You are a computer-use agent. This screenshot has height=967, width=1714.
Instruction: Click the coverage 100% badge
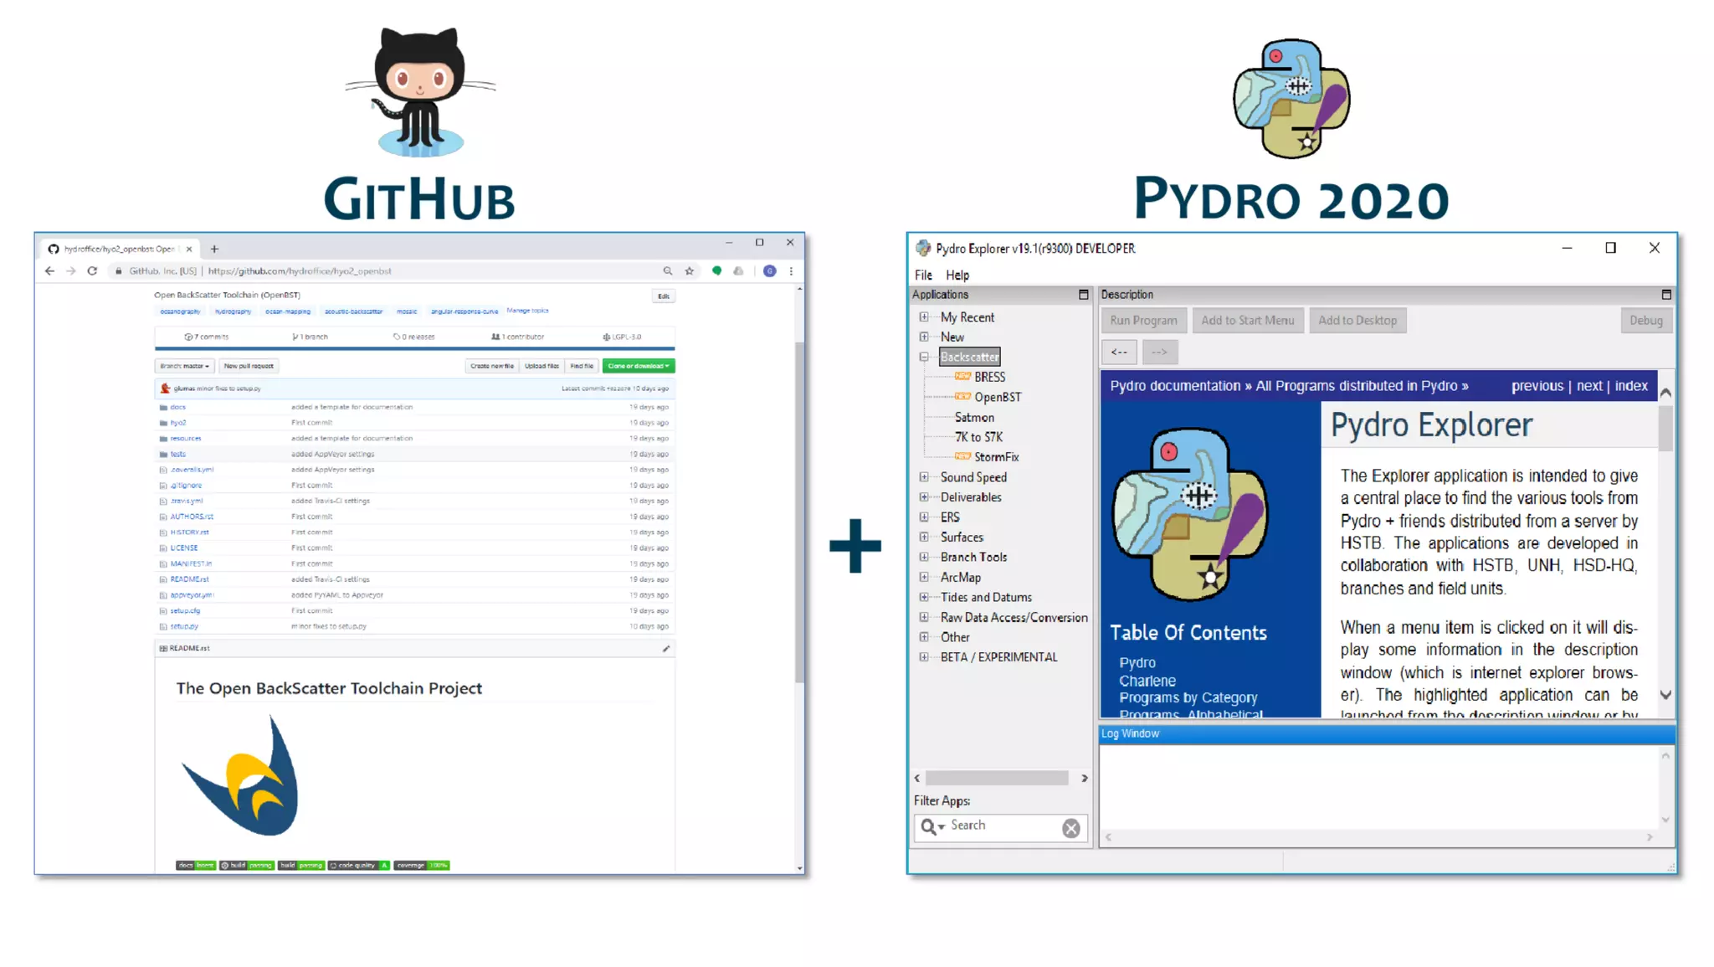click(423, 865)
